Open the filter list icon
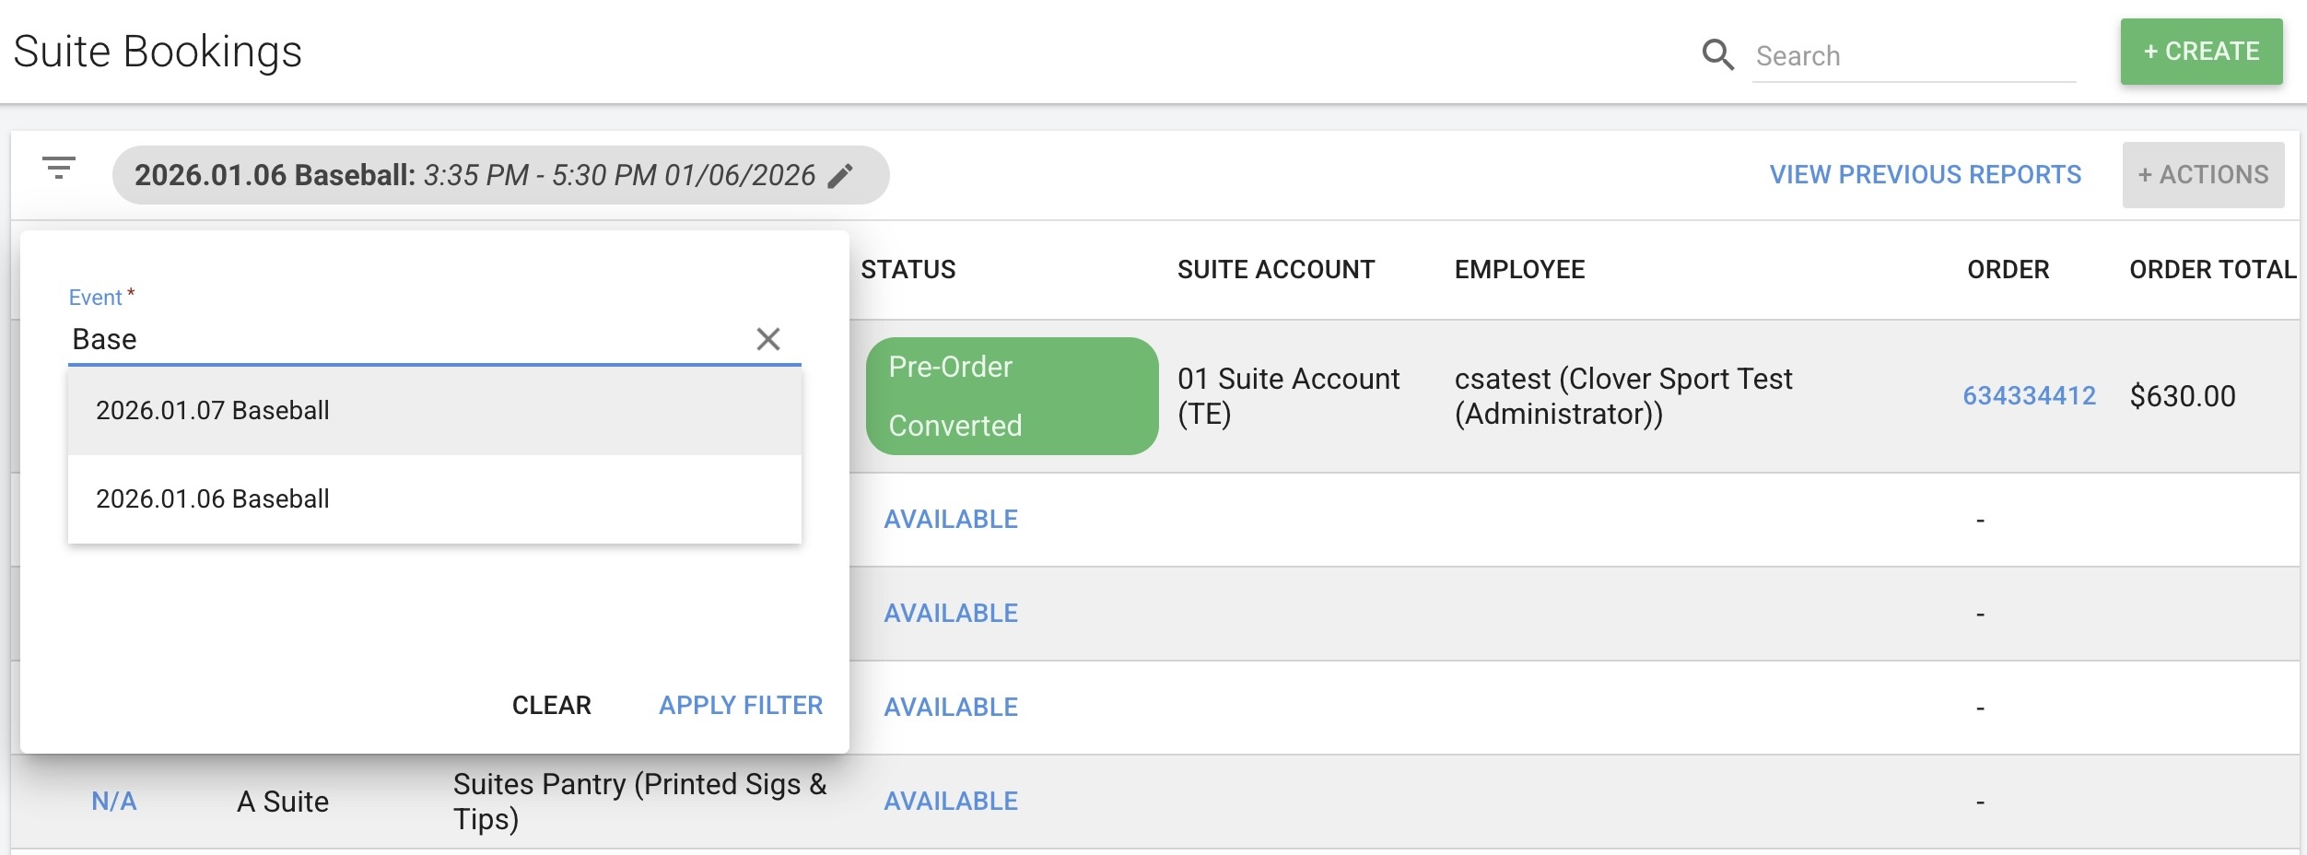The image size is (2307, 855). 59,168
